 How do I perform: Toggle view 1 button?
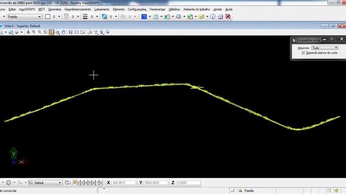[75, 183]
